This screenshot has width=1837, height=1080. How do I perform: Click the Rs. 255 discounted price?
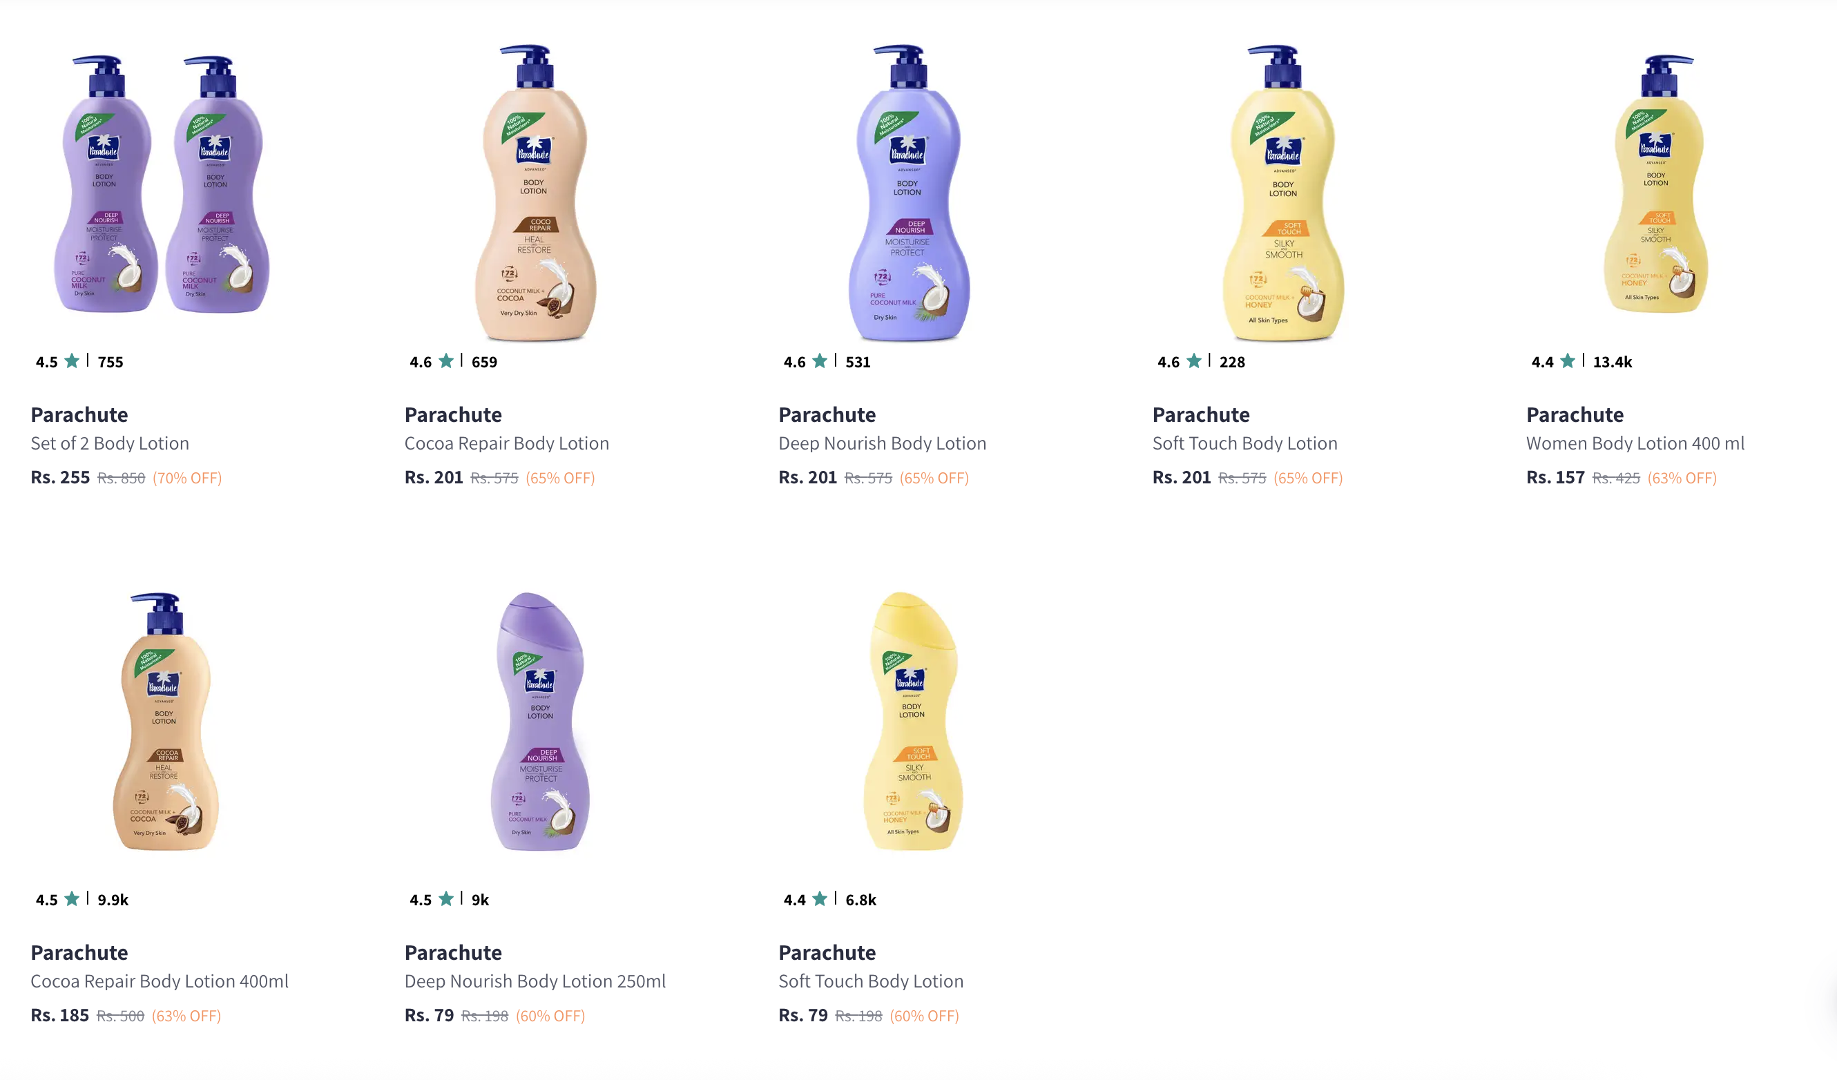click(61, 477)
